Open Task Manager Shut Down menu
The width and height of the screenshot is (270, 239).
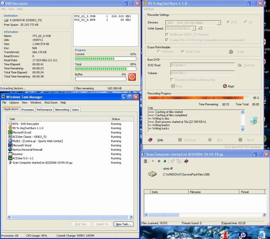[x=51, y=103]
